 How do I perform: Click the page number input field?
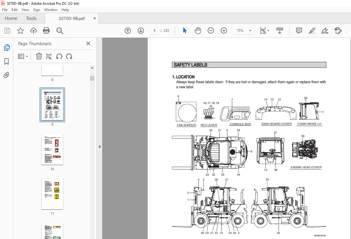pyautogui.click(x=154, y=31)
